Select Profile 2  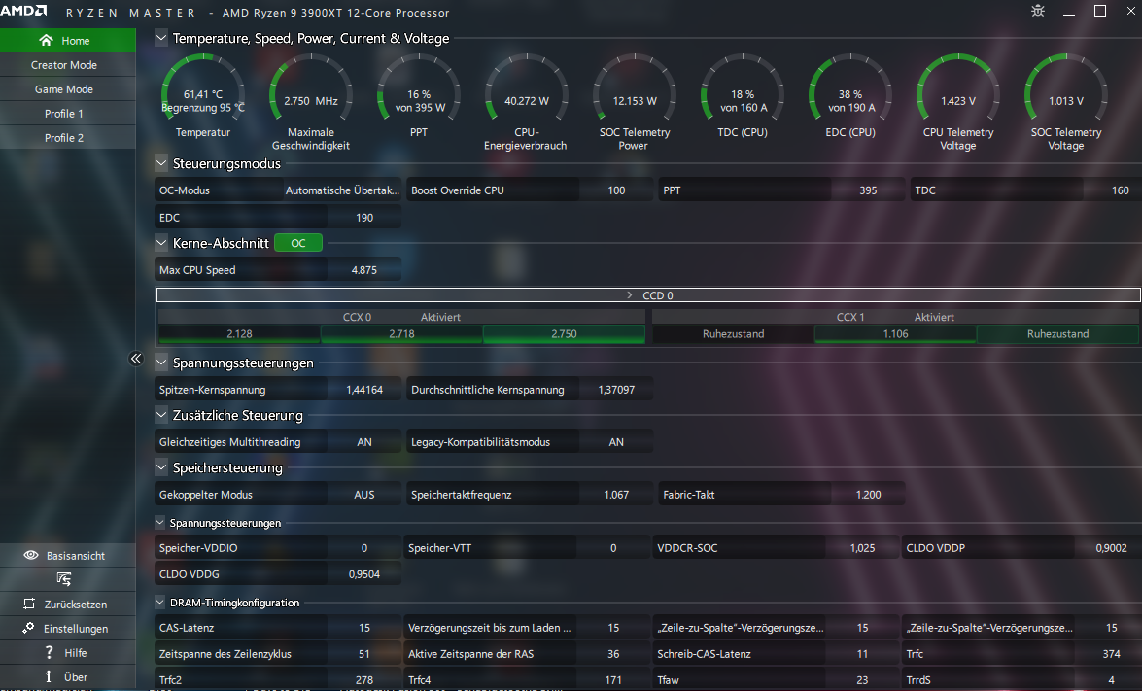68,138
